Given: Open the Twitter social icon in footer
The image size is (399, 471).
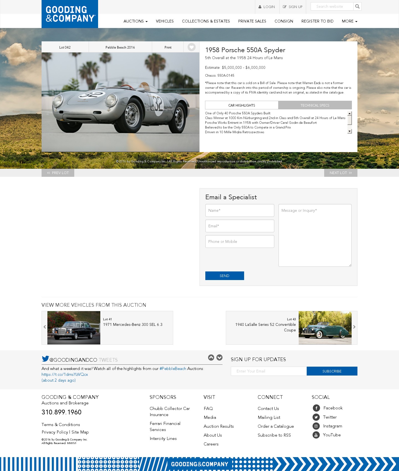Looking at the screenshot, I should (316, 417).
